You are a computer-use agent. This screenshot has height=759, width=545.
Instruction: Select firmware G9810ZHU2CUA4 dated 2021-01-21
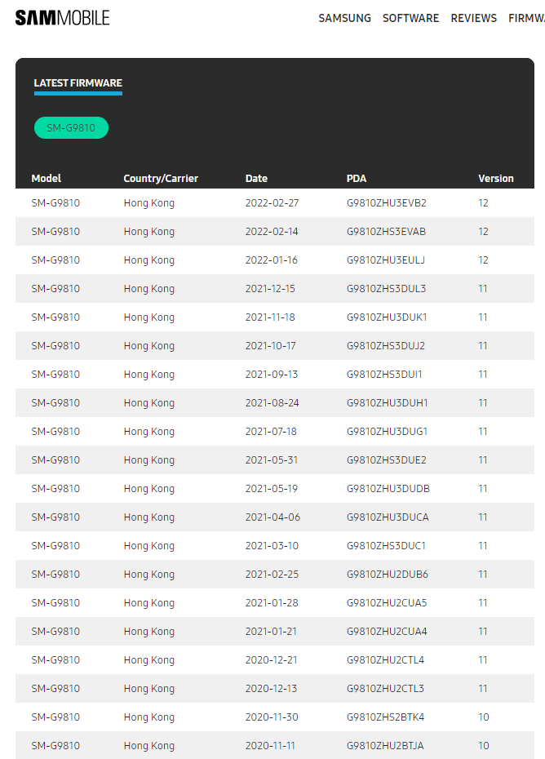coord(275,631)
